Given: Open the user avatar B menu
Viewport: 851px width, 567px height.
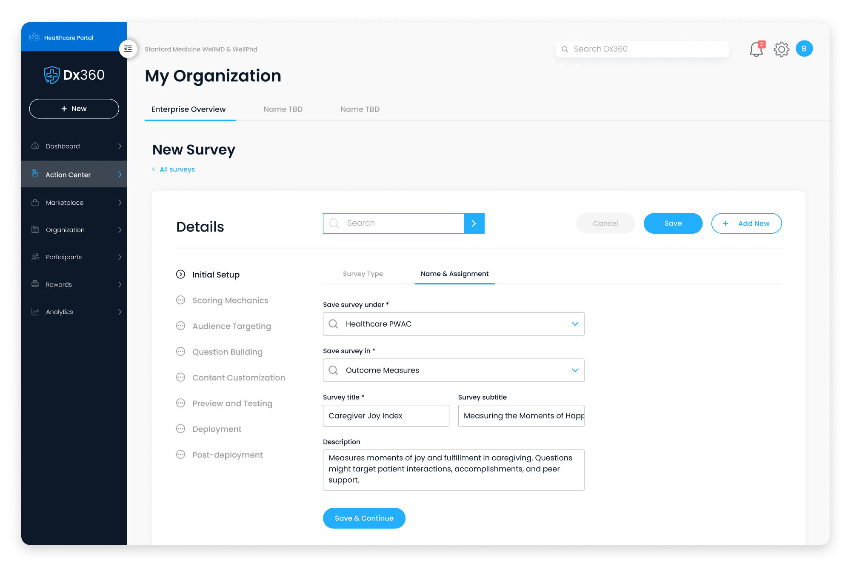Looking at the screenshot, I should click(804, 49).
